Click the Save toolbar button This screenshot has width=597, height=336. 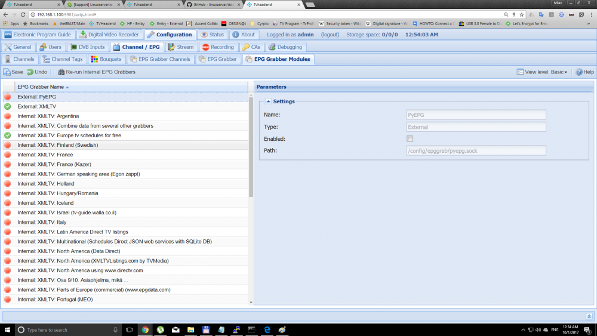click(x=13, y=72)
